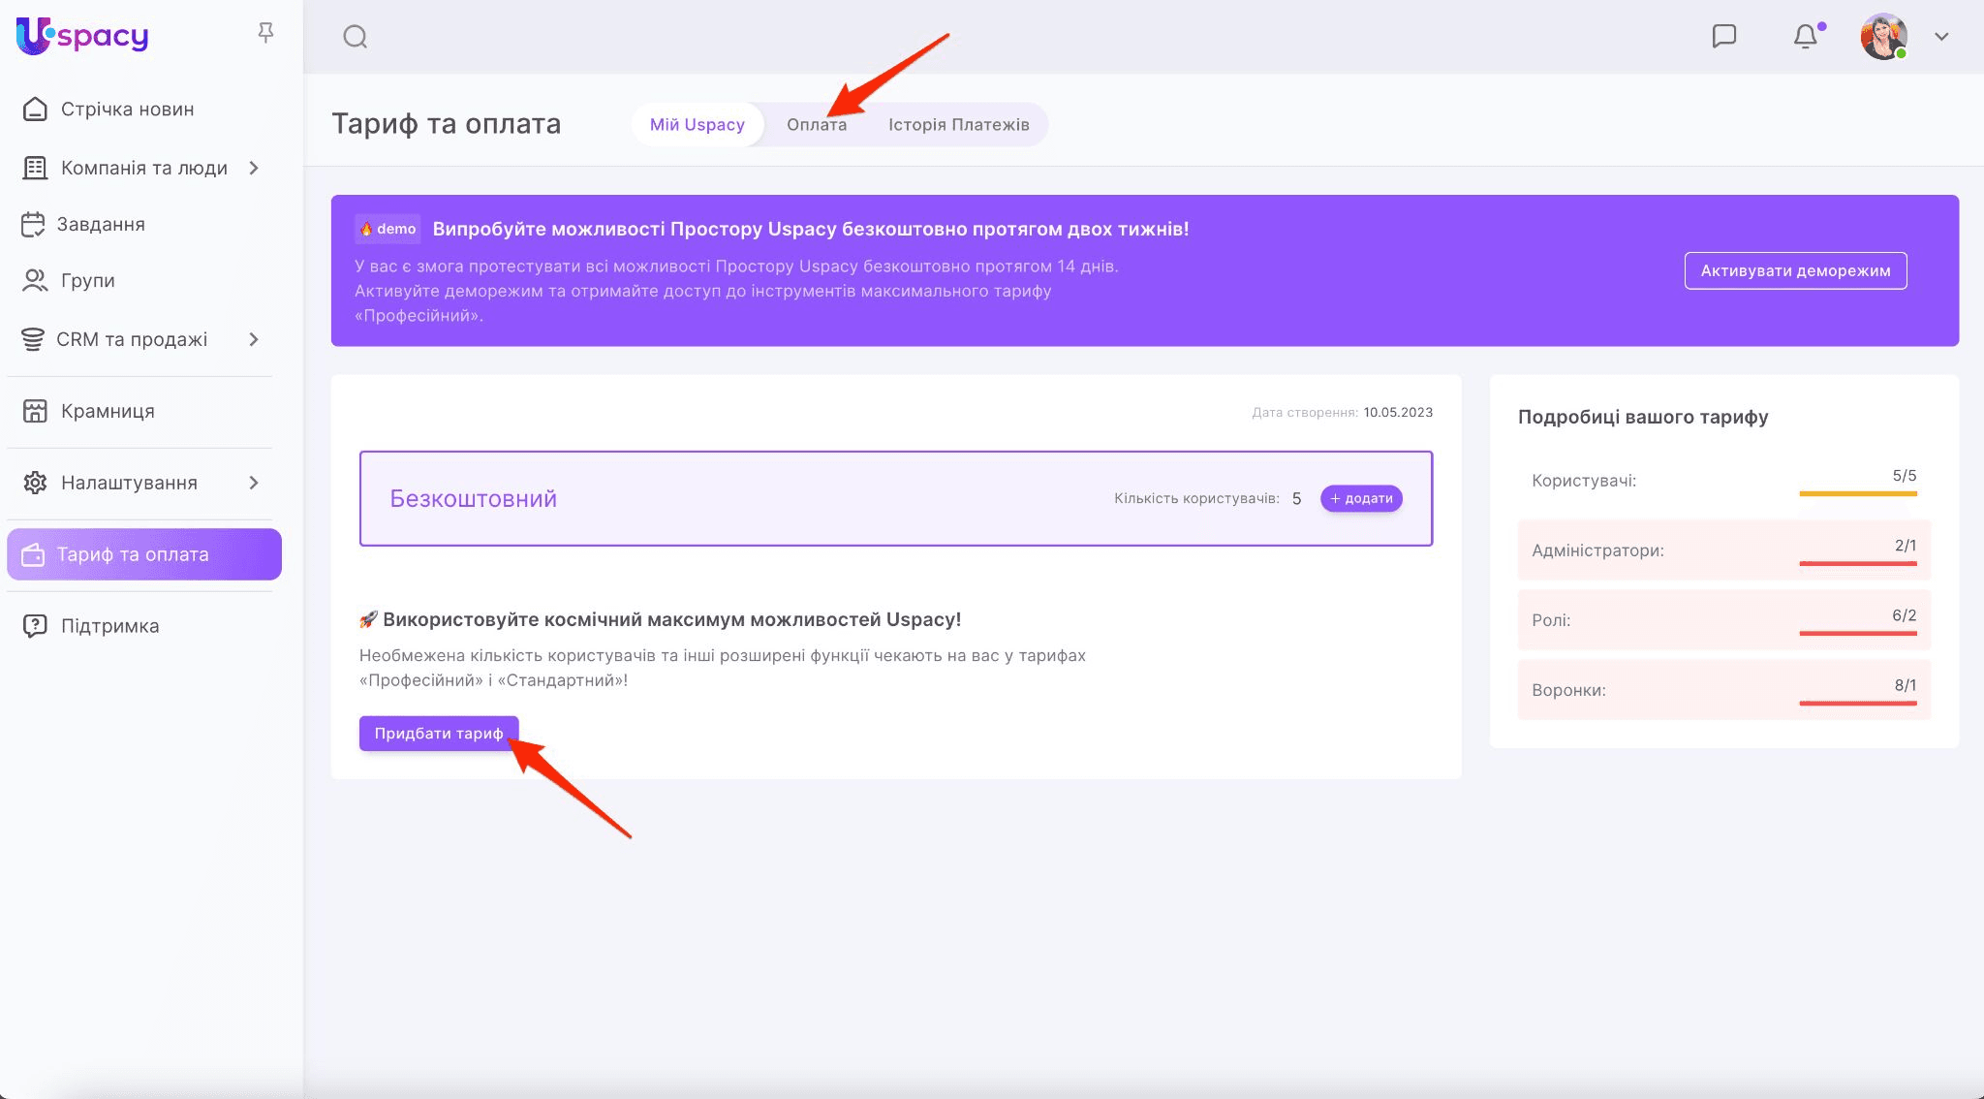Expand CRM та продажі submenu

(x=254, y=339)
